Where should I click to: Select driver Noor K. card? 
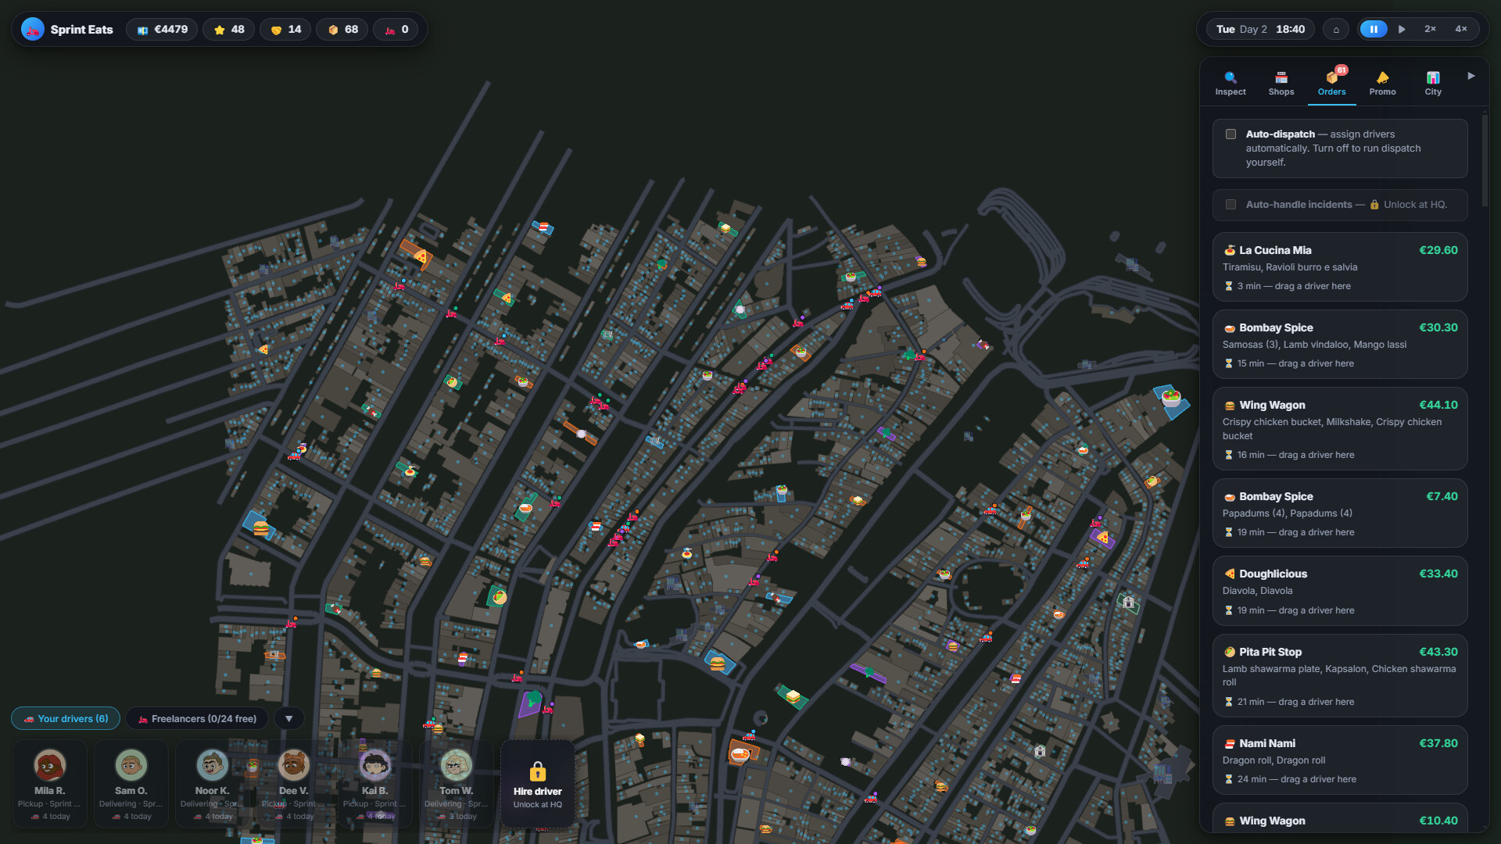point(213,783)
